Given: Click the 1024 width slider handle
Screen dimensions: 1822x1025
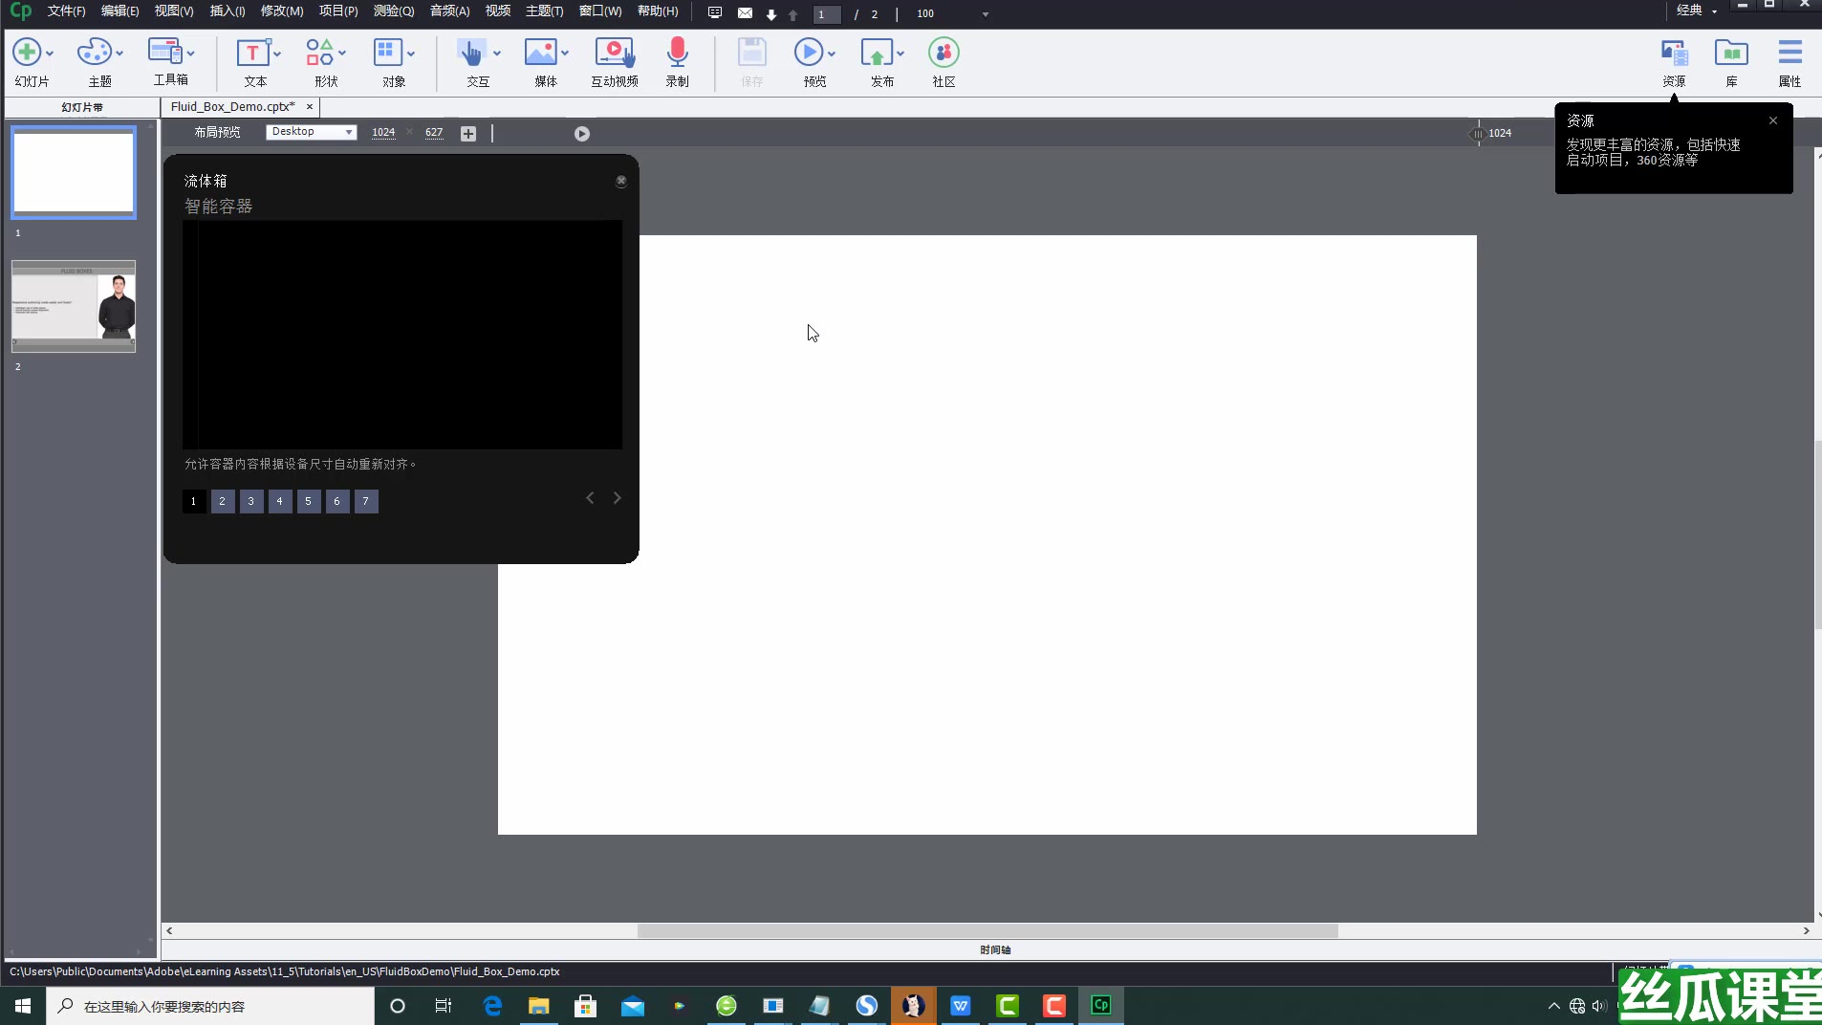Looking at the screenshot, I should (x=1477, y=134).
